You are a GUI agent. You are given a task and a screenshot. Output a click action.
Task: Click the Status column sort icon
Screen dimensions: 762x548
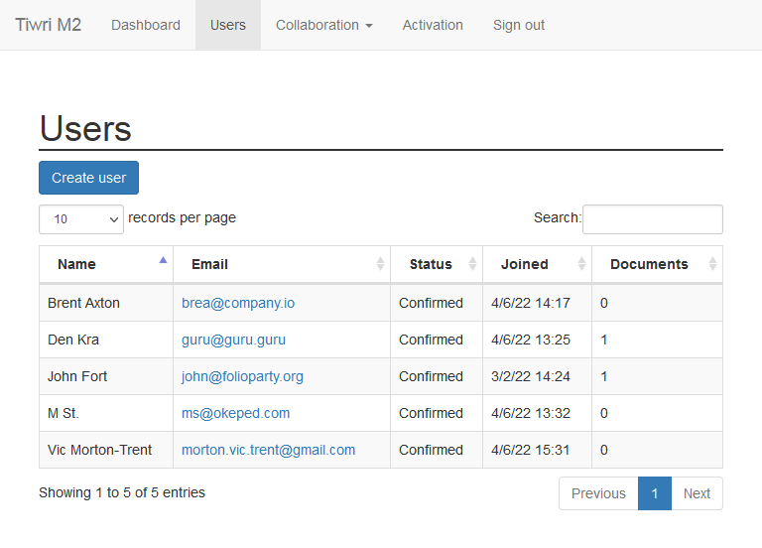pyautogui.click(x=472, y=264)
